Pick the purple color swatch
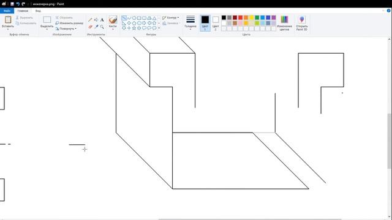Screen dimensions: 392x220 pyautogui.click(x=274, y=18)
